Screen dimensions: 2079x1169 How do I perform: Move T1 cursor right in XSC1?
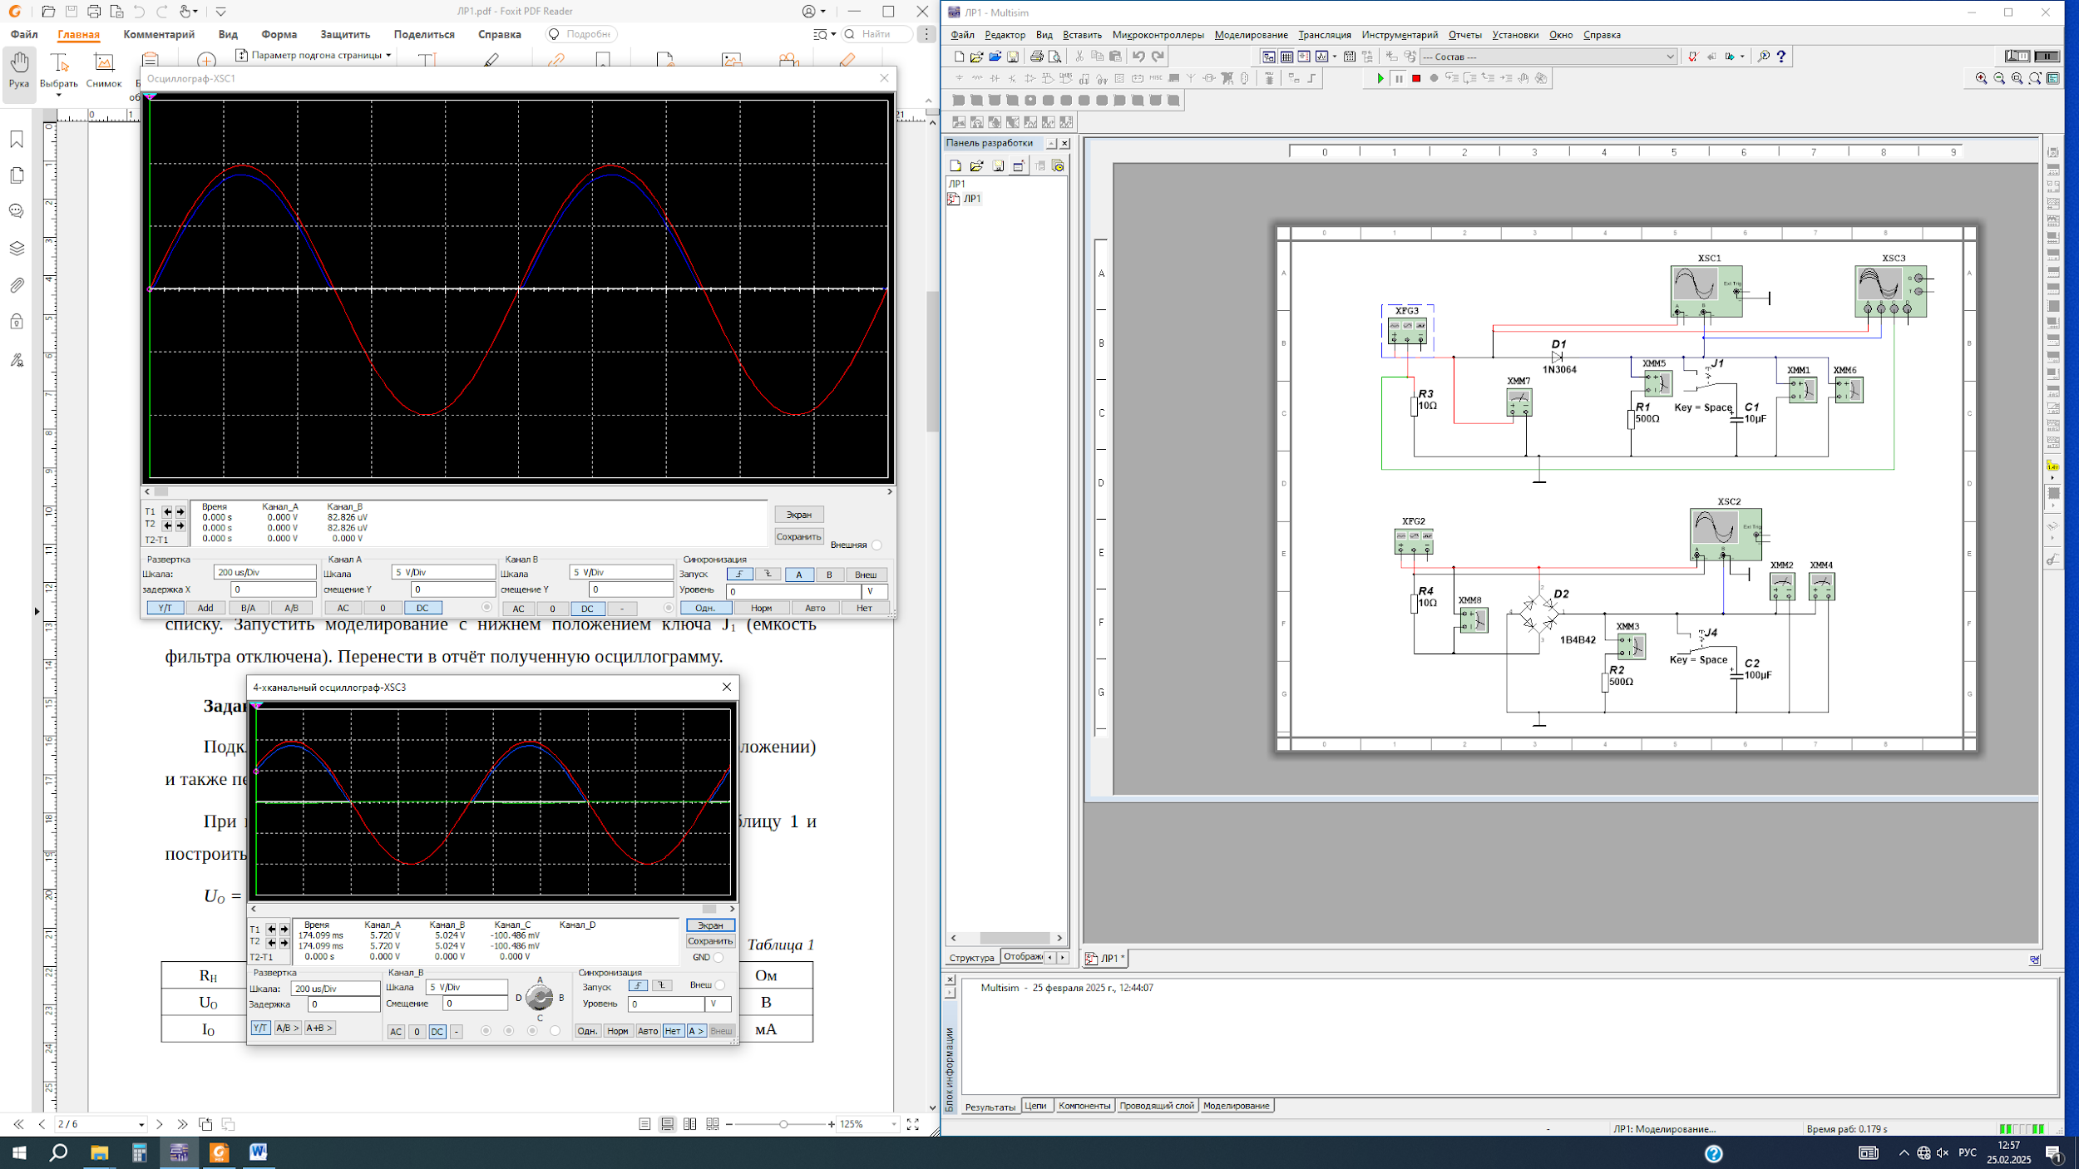click(180, 512)
